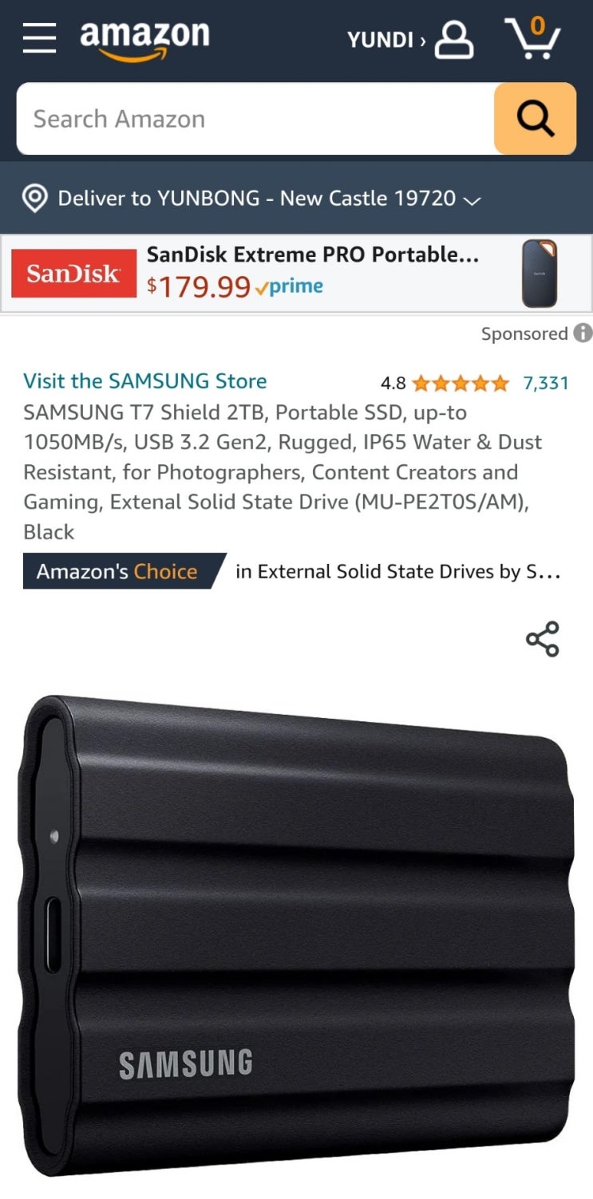The image size is (593, 1199).
Task: Open External Solid State Drives category link
Action: pos(397,572)
